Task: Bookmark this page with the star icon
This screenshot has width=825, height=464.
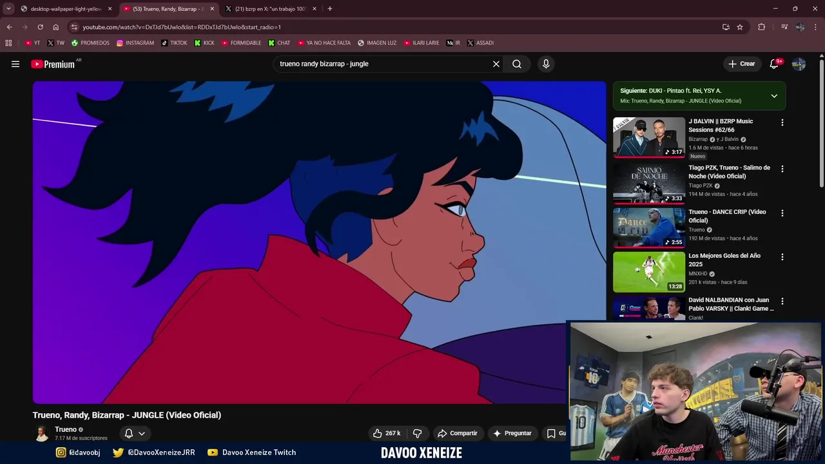Action: 740,27
